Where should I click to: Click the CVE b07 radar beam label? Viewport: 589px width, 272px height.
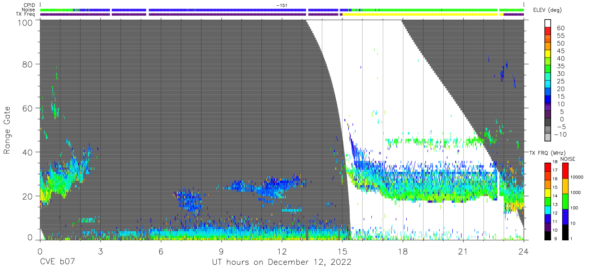57,262
